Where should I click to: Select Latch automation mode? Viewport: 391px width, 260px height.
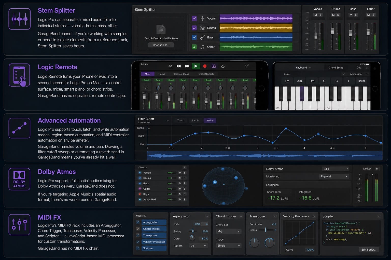tap(195, 121)
